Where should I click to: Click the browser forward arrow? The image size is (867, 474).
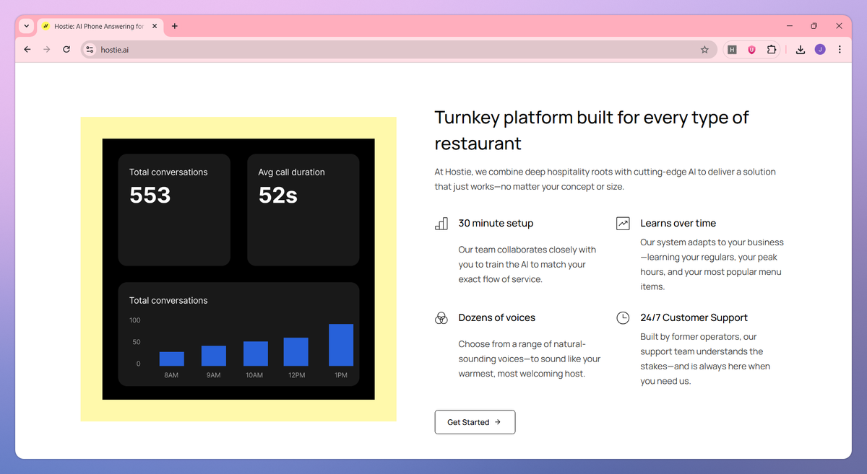click(47, 50)
